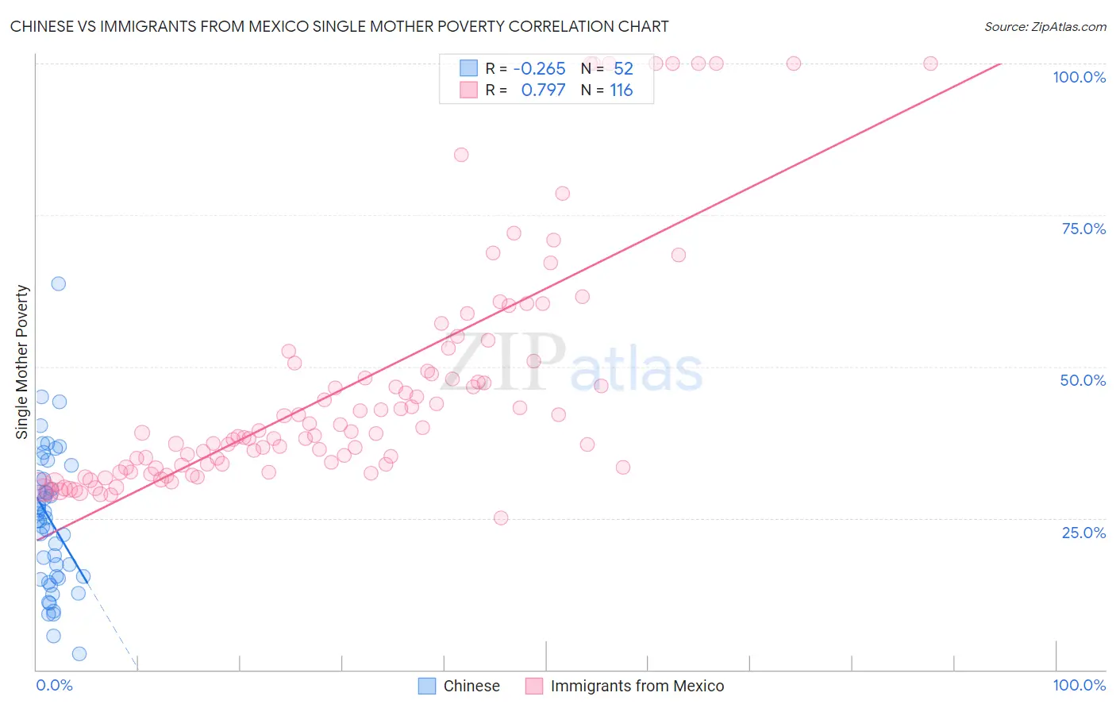Viewport: 1116px width, 708px height.
Task: Click the N value 116 in the legend
Action: point(621,90)
